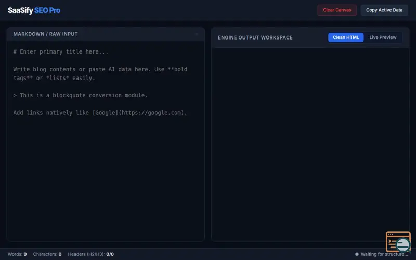This screenshot has height=260, width=416.
Task: Focus the Markdown raw input text area
Action: point(106,140)
